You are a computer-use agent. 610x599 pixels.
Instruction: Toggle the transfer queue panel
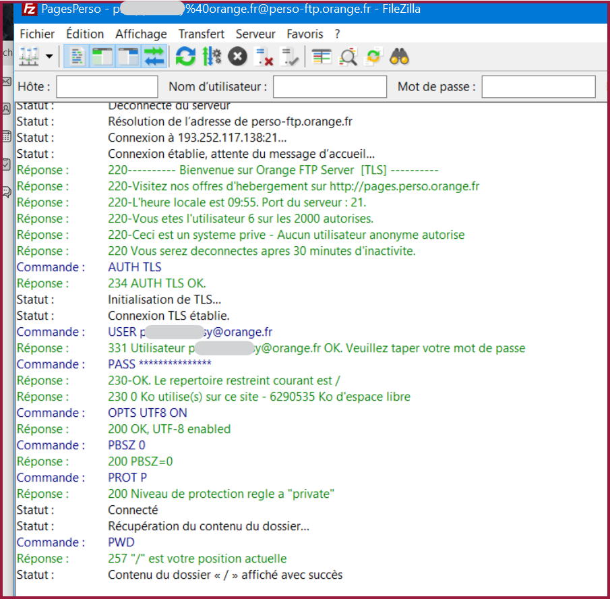coord(154,57)
